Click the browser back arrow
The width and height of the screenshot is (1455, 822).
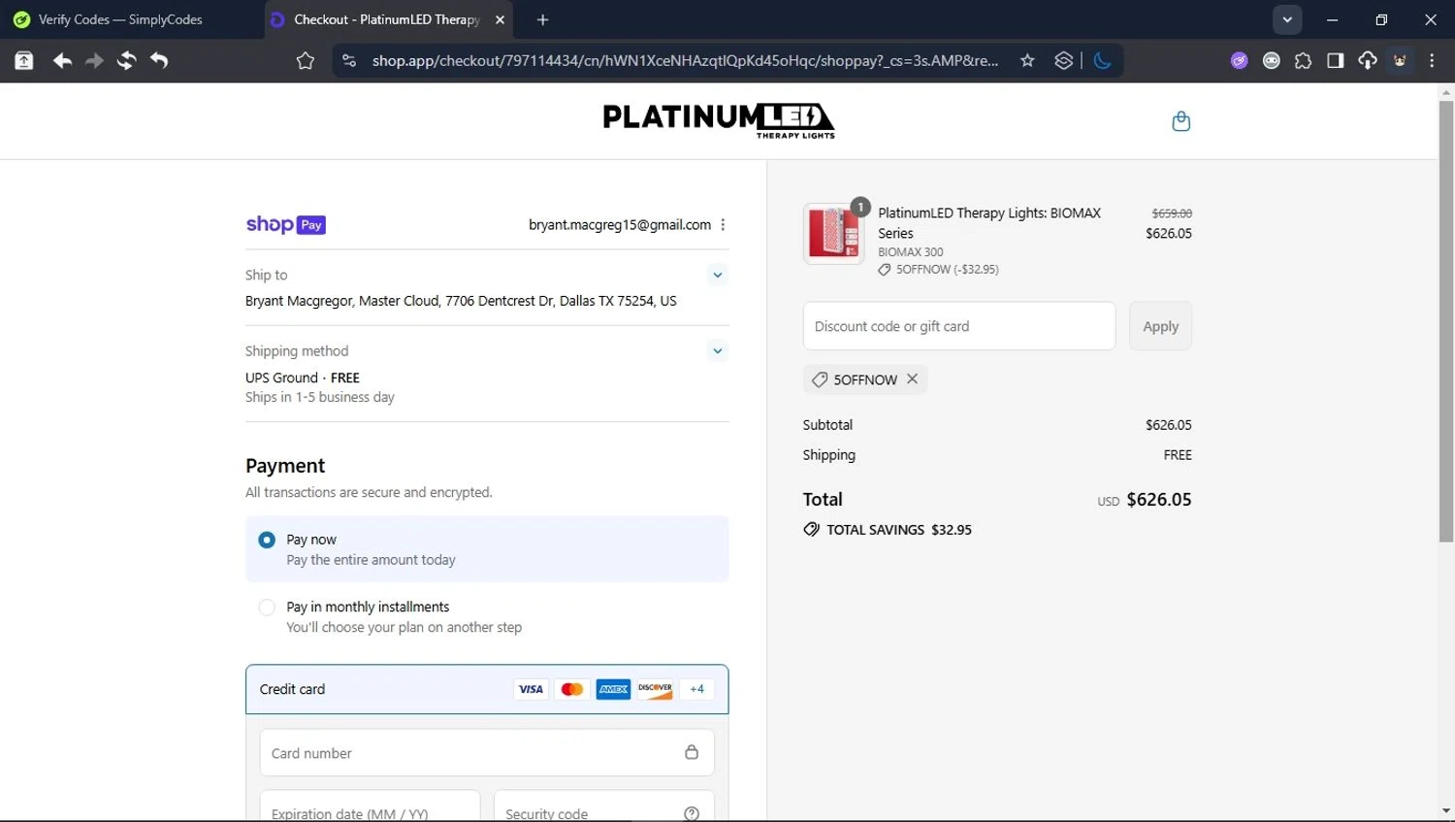tap(62, 60)
